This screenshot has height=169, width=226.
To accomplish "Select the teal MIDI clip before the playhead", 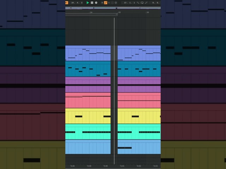I will (x=88, y=69).
